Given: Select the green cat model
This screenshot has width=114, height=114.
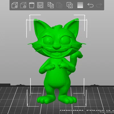Looking at the screenshot, I should (x=57, y=61).
